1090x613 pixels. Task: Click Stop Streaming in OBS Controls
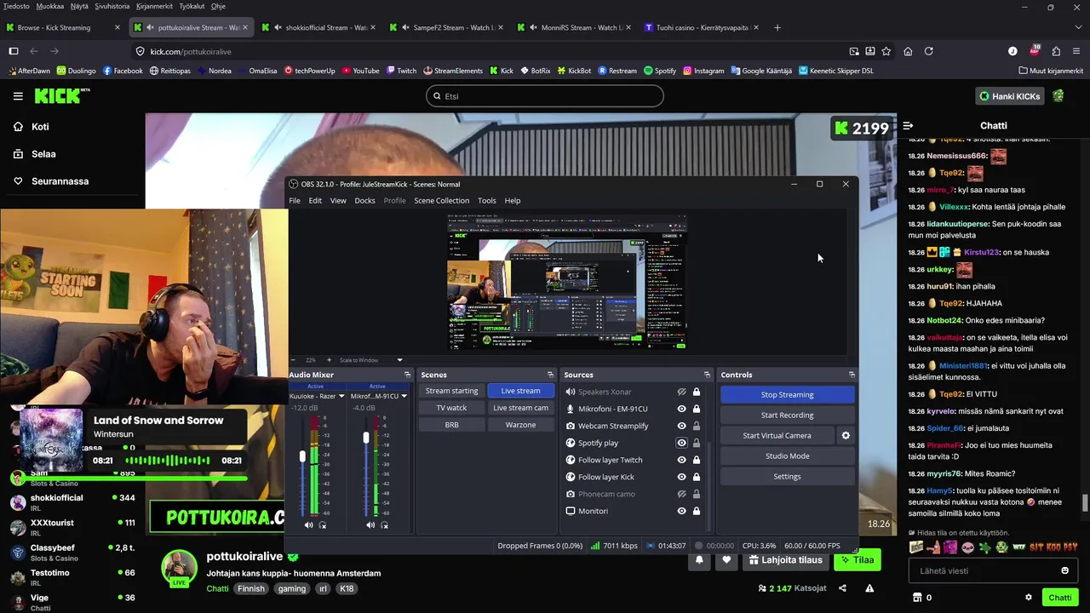787,394
